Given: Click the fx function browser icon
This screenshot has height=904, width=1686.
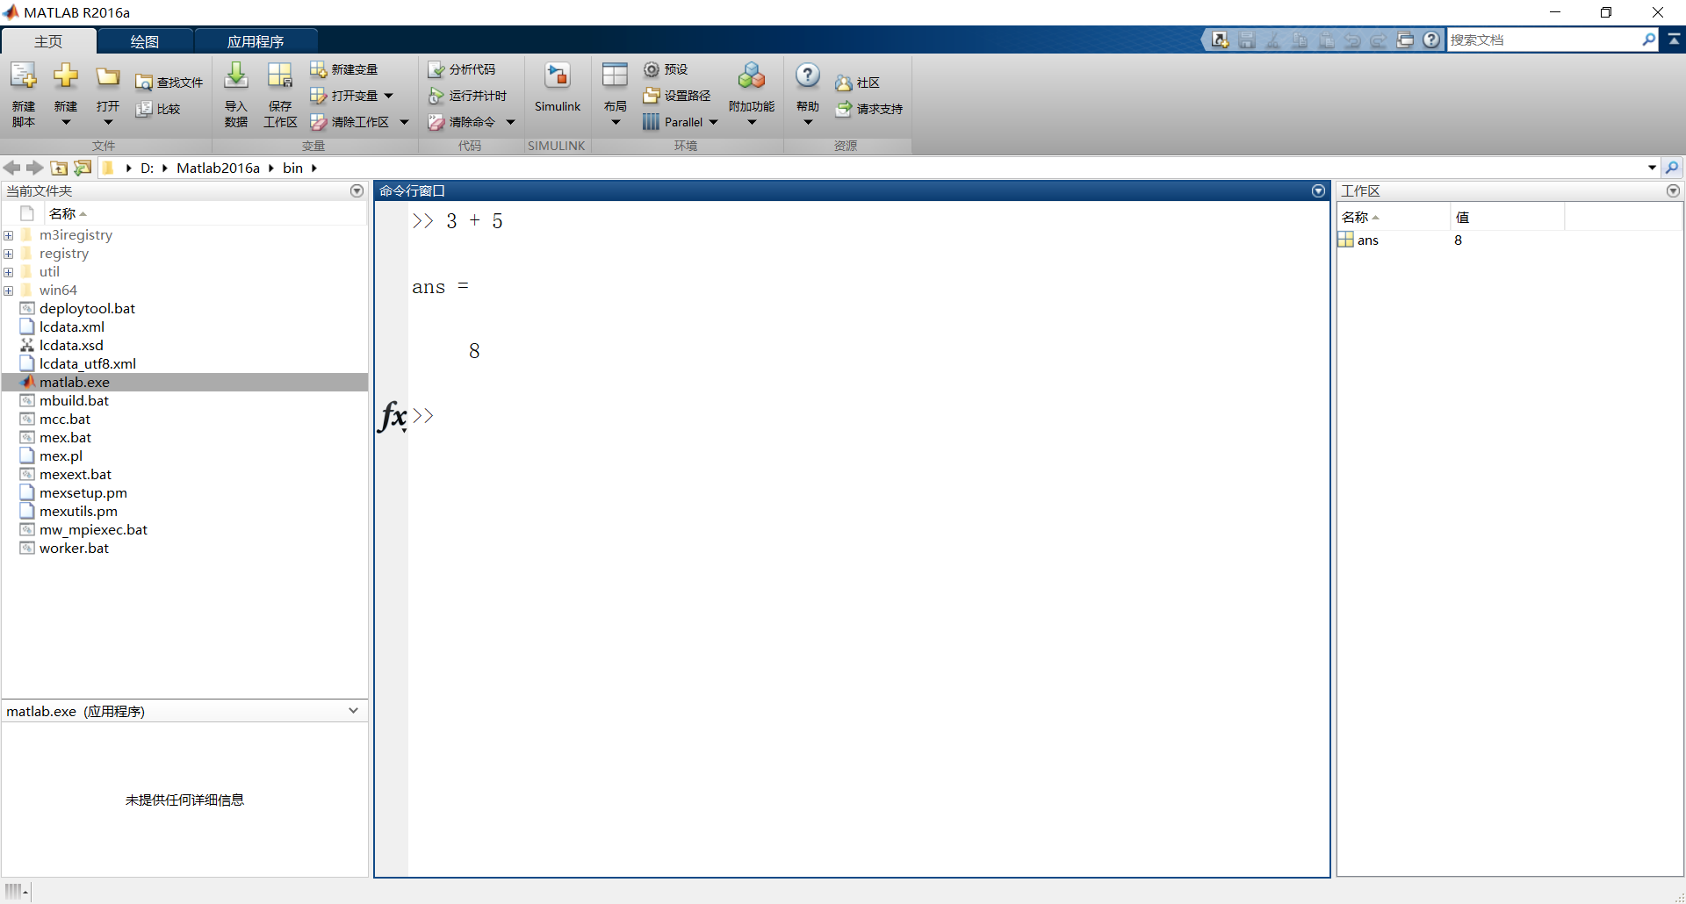Looking at the screenshot, I should (x=393, y=415).
